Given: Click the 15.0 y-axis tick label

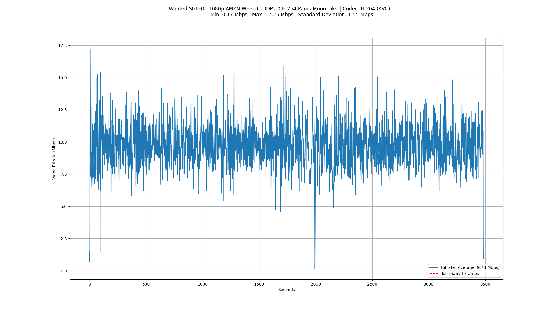Looking at the screenshot, I should pos(62,78).
